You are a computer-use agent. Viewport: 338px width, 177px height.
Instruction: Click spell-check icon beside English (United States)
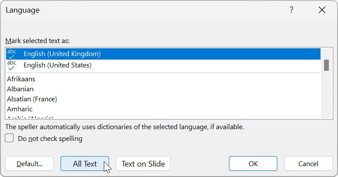(x=12, y=65)
